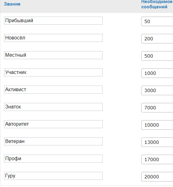Click the Профи rank name field
The image size is (173, 187).
[53, 159]
